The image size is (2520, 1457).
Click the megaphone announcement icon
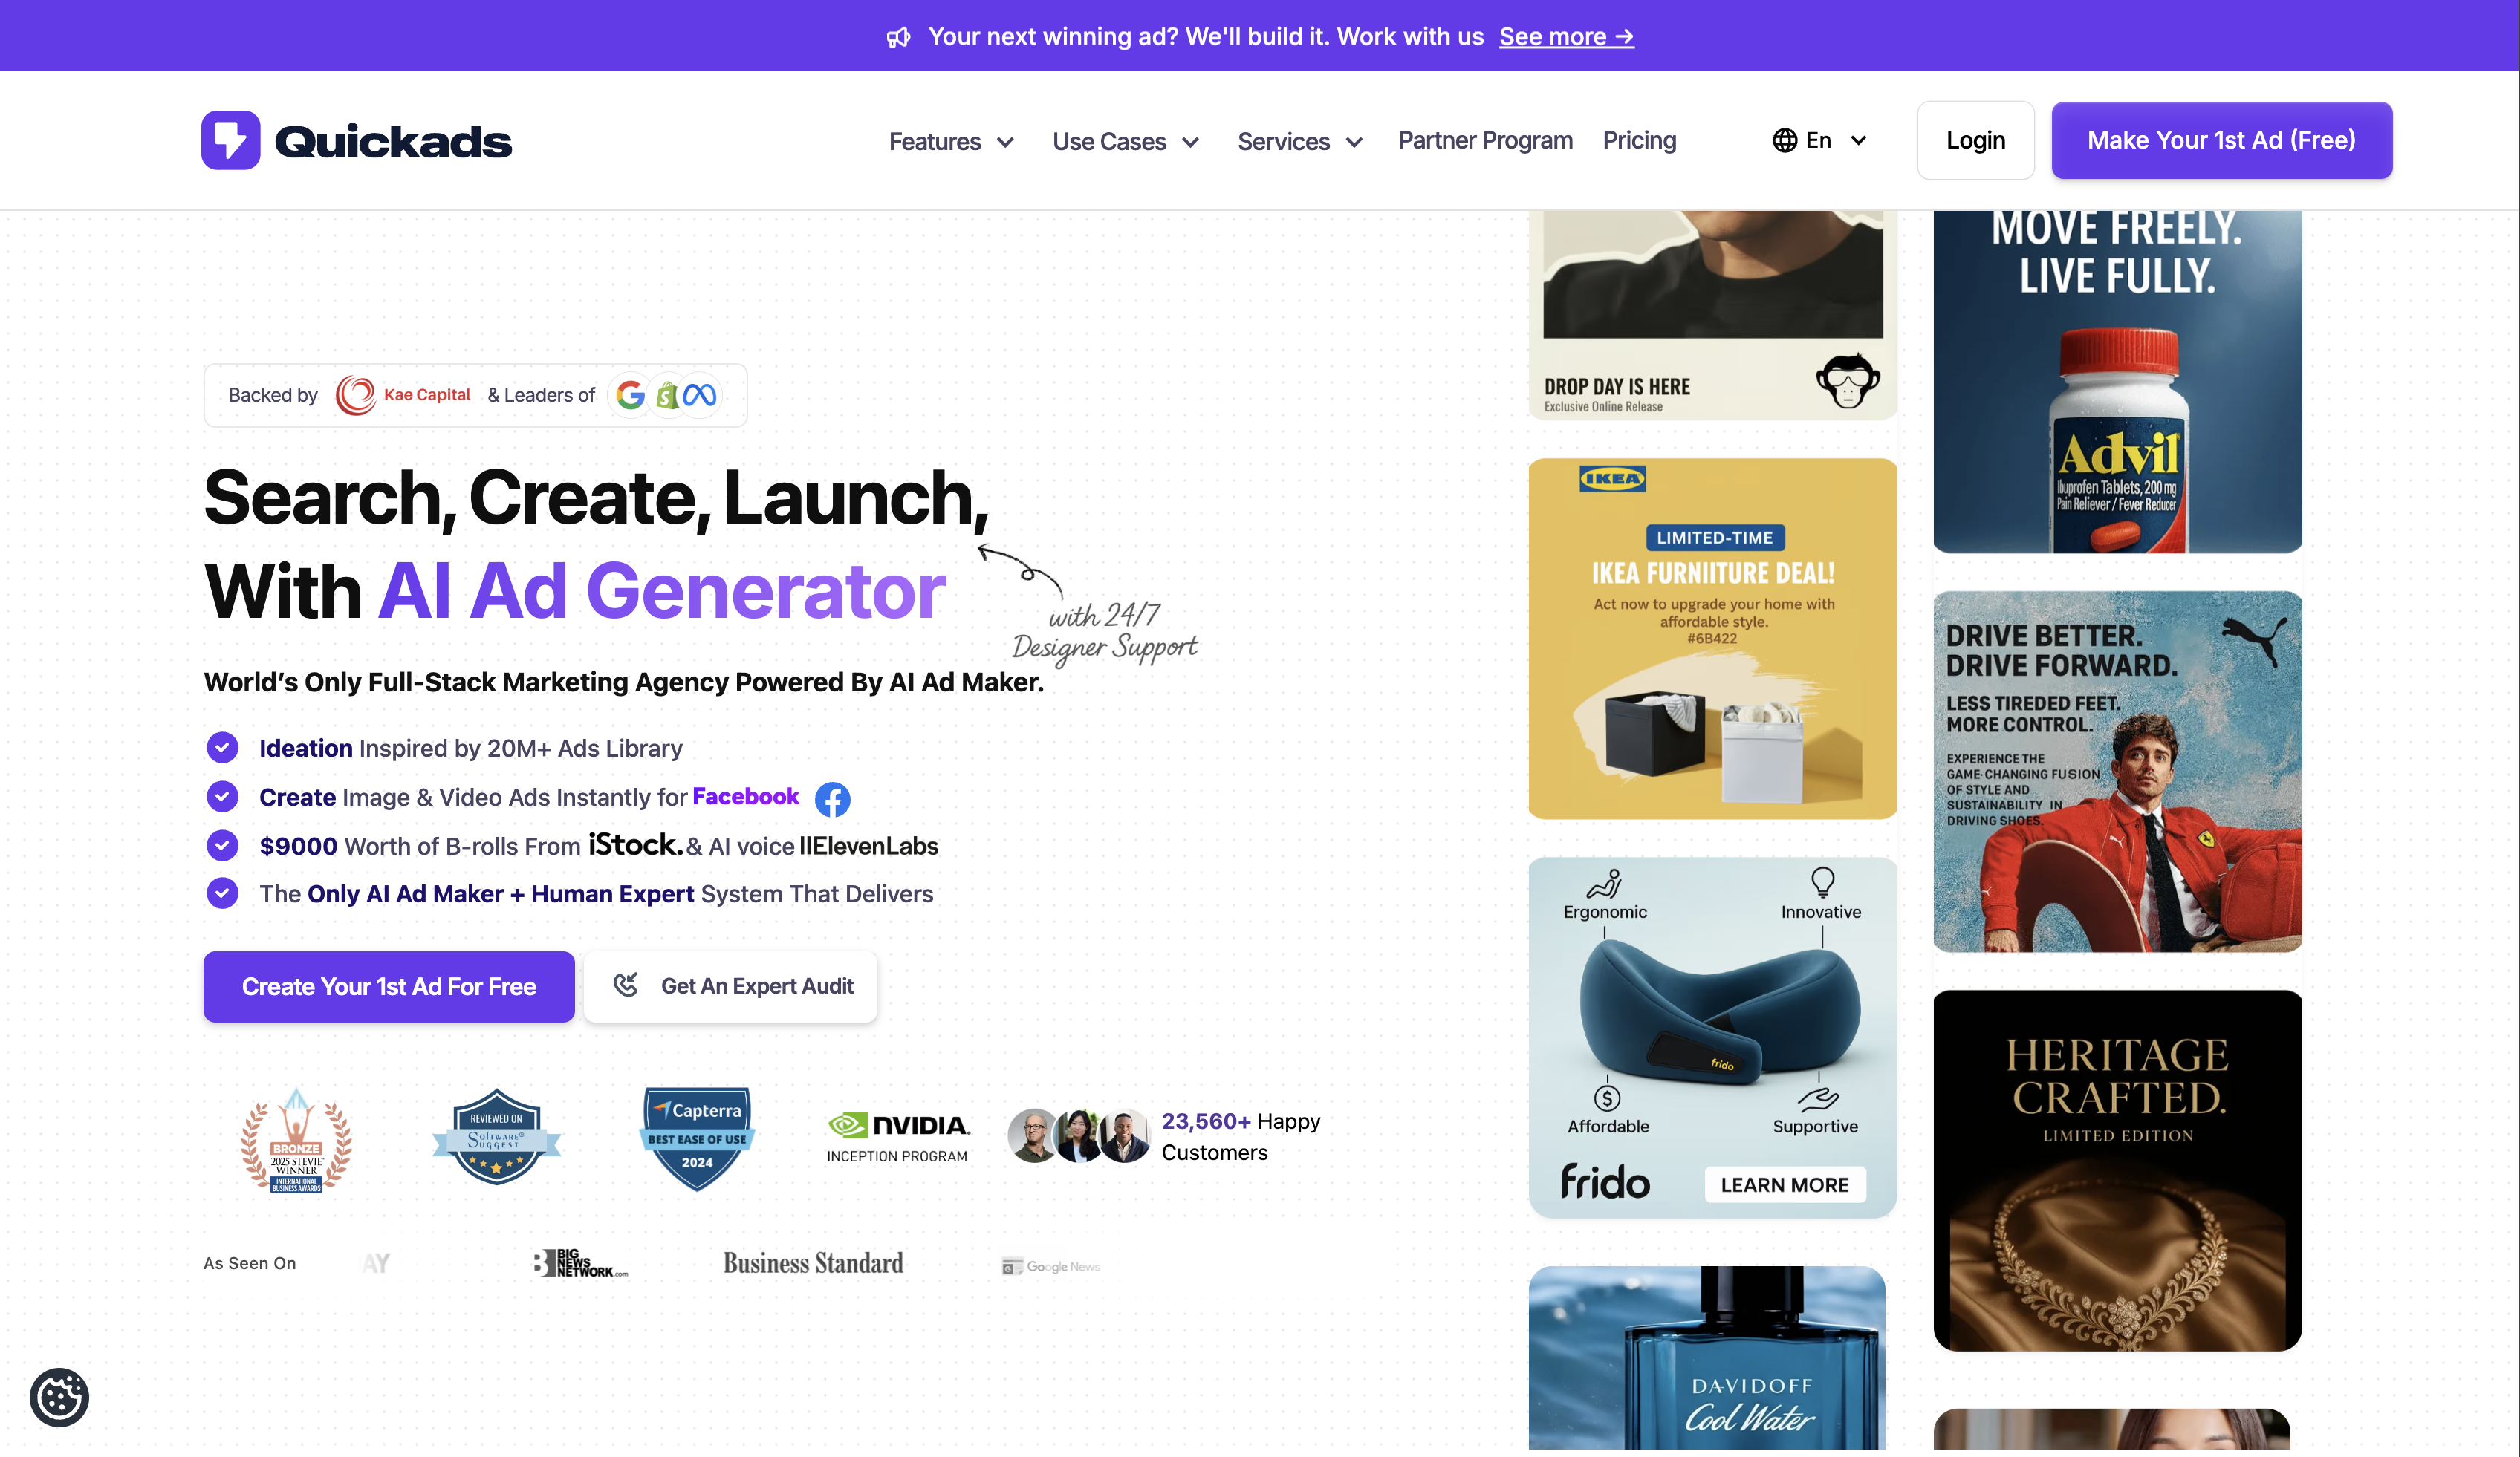[898, 37]
